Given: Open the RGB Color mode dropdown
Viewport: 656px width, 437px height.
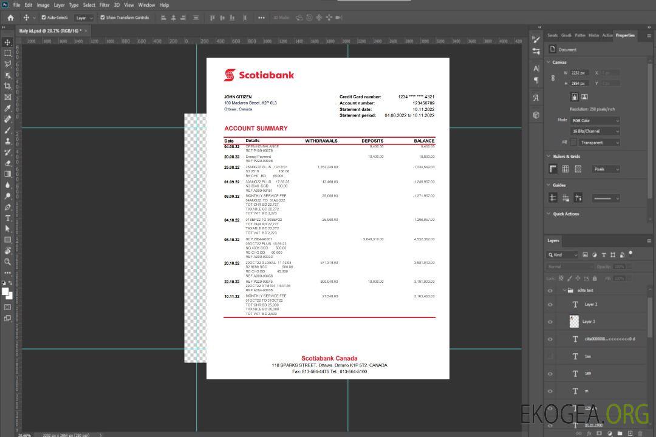Looking at the screenshot, I should [595, 120].
